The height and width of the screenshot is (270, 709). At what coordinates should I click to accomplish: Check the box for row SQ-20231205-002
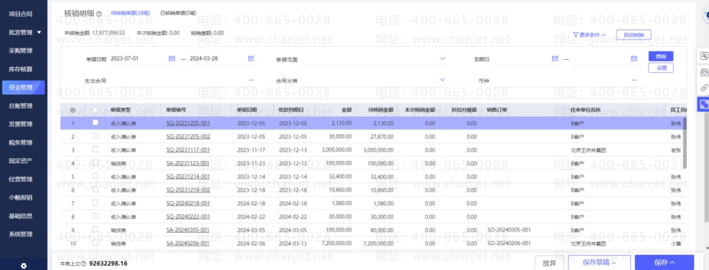click(x=96, y=136)
